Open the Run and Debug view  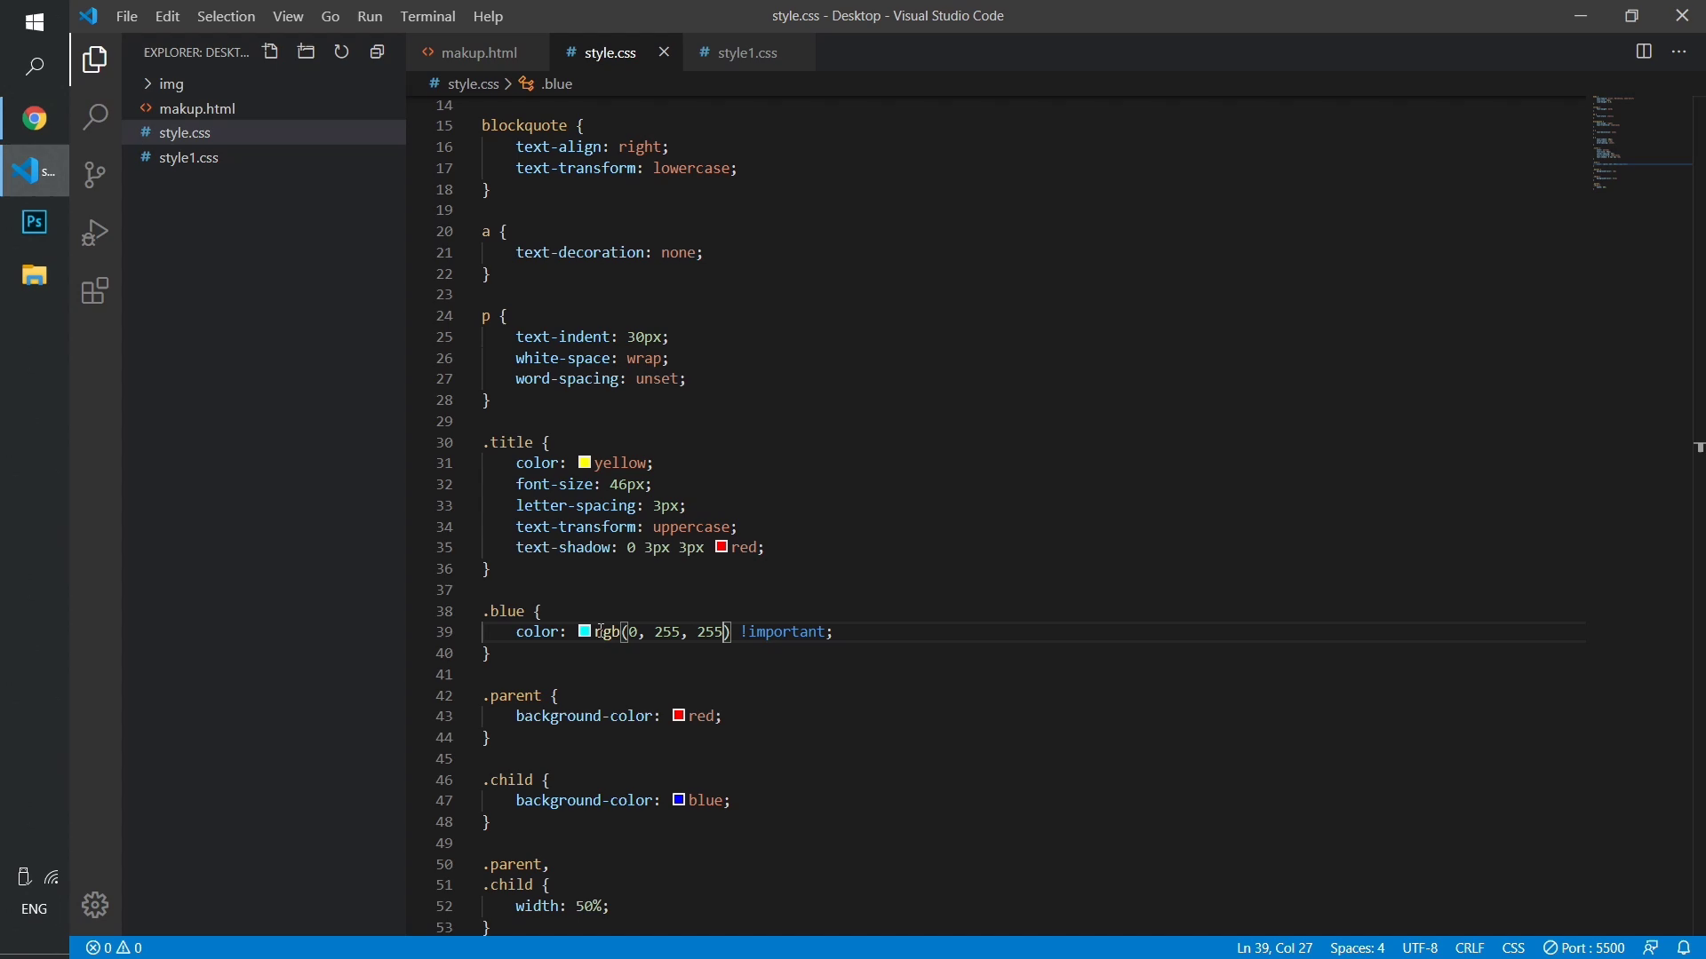point(95,233)
